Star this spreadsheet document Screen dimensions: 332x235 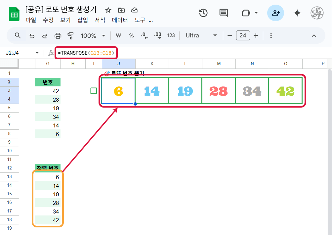coord(108,10)
